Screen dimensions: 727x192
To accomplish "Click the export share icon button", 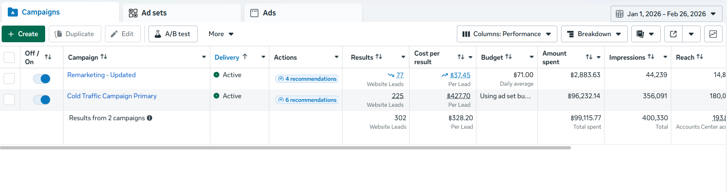I will coord(673,34).
